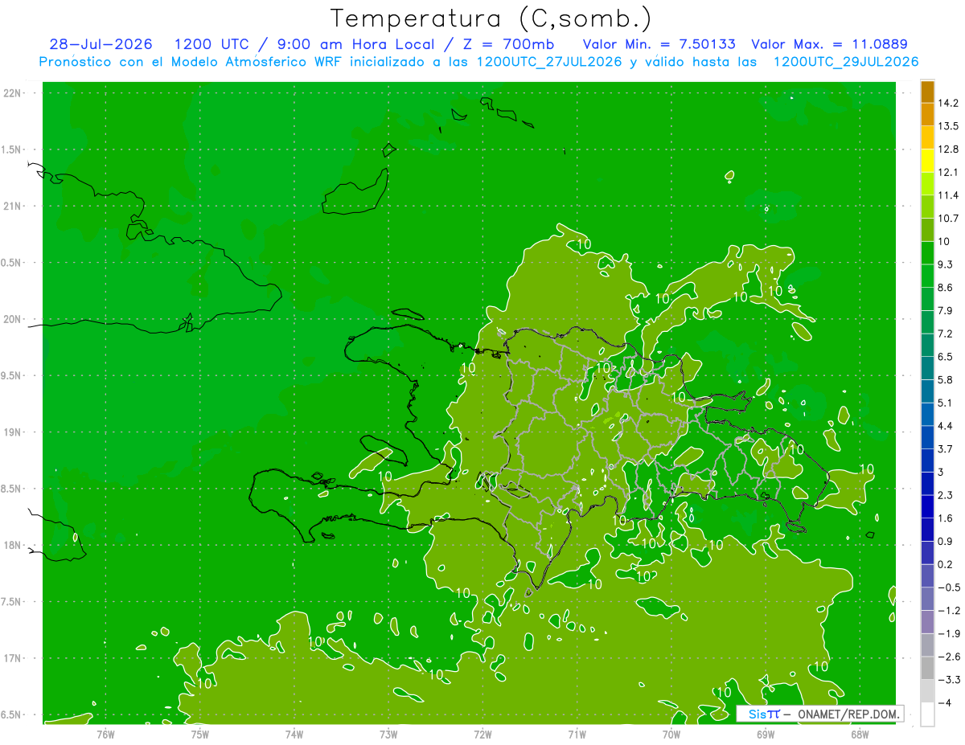Click the 18N latitude axis label
The width and height of the screenshot is (965, 745).
[x=14, y=545]
